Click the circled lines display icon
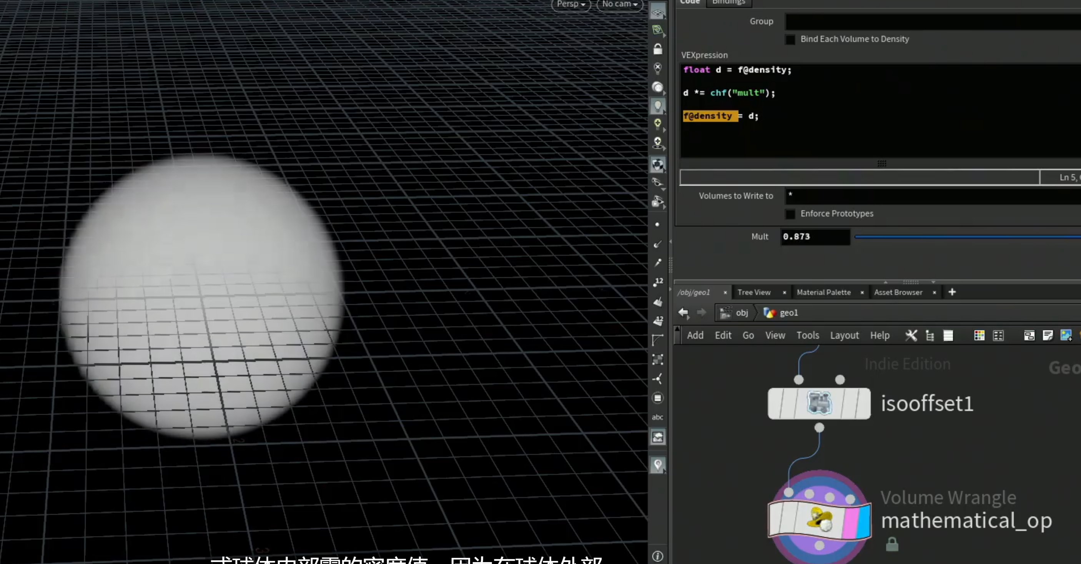The height and width of the screenshot is (564, 1081). pyautogui.click(x=658, y=398)
